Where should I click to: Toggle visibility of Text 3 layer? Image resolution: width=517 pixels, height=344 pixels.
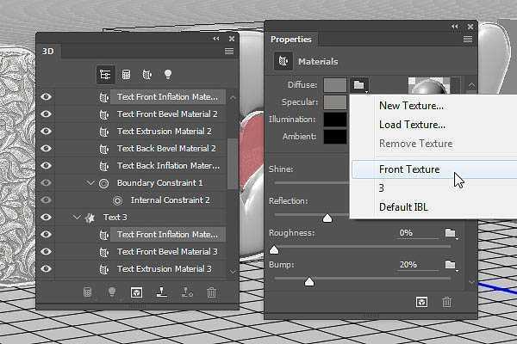47,218
